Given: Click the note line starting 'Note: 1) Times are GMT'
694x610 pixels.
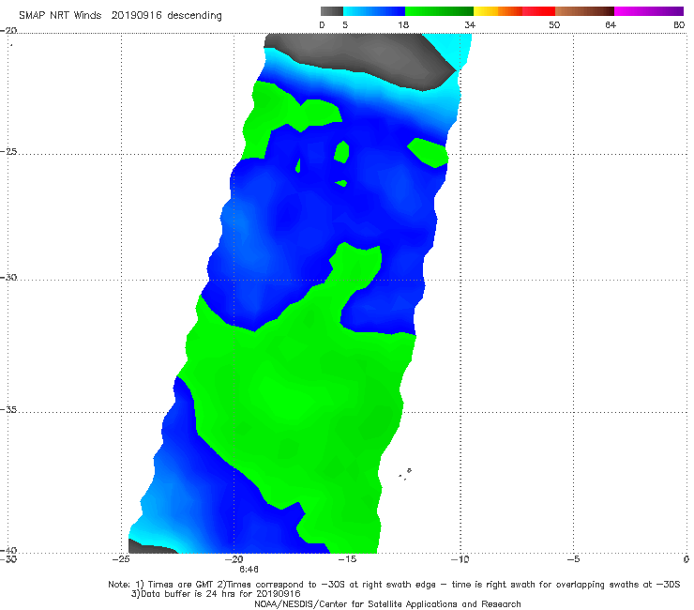Looking at the screenshot, I should [x=394, y=585].
